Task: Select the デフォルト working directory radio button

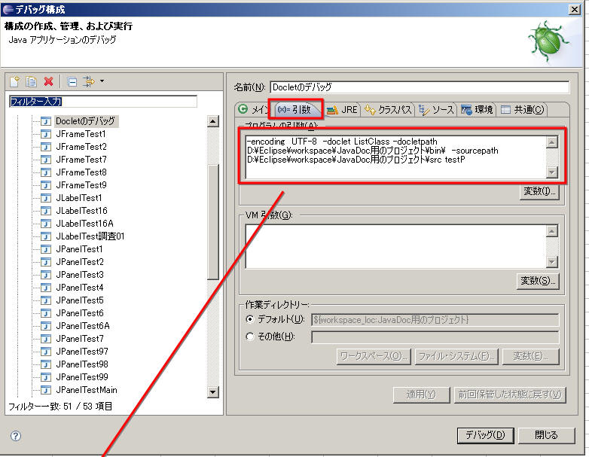Action: 250,319
